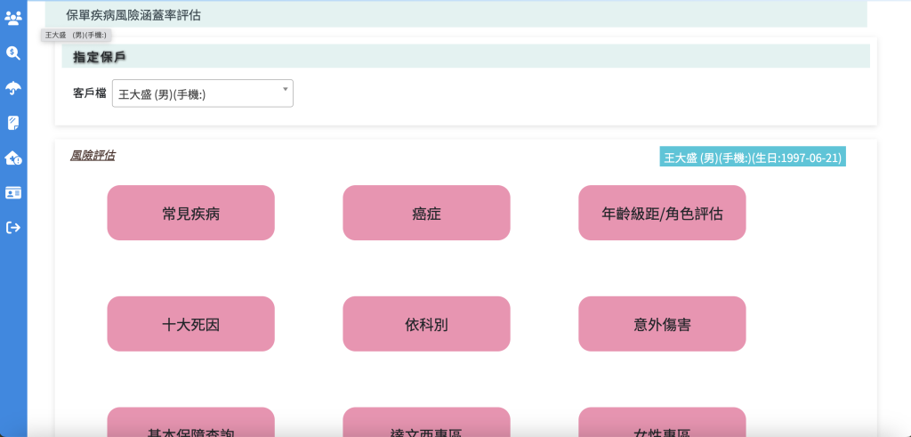911x437 pixels.
Task: Choose 年齡級距/角色評估 button
Action: coord(662,213)
